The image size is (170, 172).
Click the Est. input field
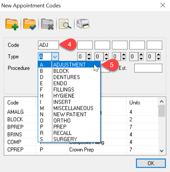tap(148, 68)
